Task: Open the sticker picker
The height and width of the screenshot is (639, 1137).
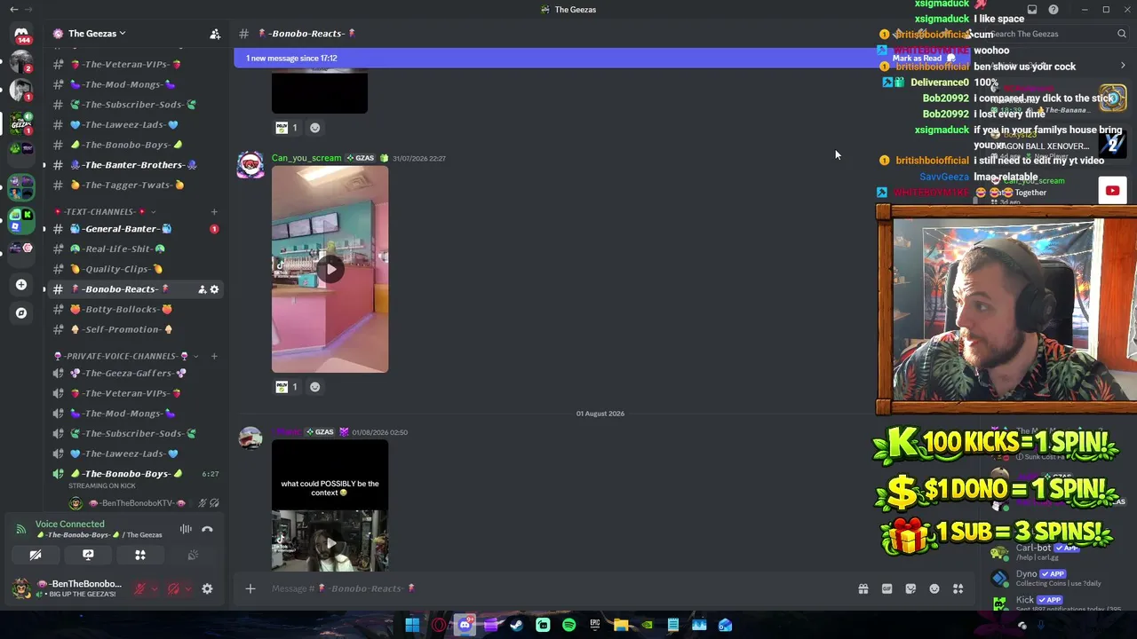Action: tap(910, 588)
